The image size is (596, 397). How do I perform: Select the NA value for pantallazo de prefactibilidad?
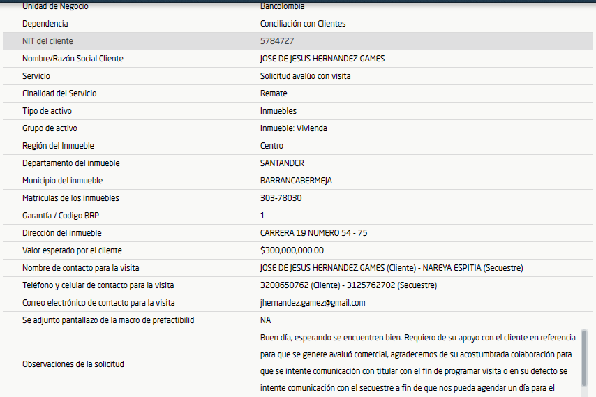[x=265, y=320]
